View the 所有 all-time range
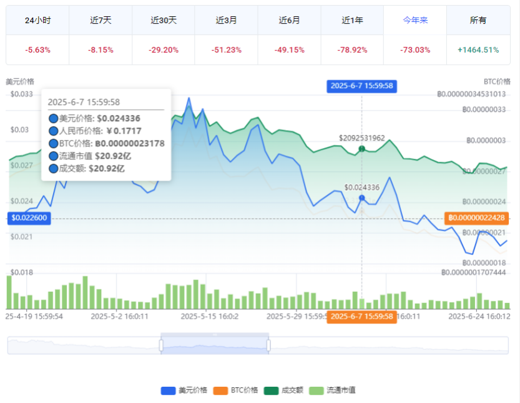This screenshot has height=403, width=520. coord(478,20)
